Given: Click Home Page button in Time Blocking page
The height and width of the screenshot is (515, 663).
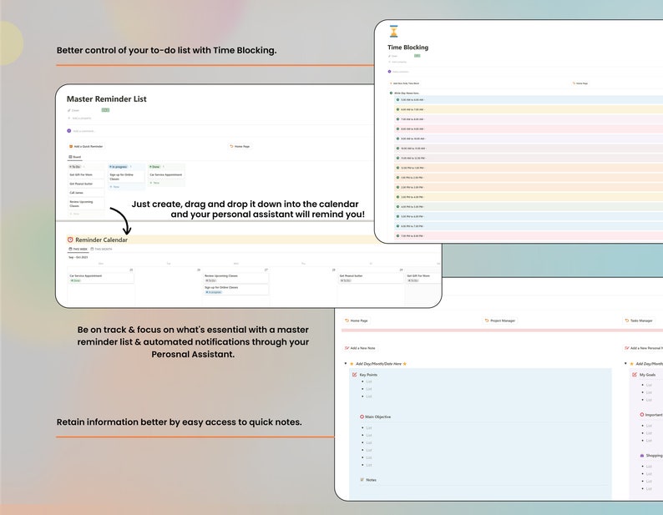Looking at the screenshot, I should pos(580,83).
